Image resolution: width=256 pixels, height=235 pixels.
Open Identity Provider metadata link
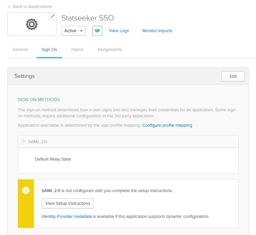coord(67,217)
